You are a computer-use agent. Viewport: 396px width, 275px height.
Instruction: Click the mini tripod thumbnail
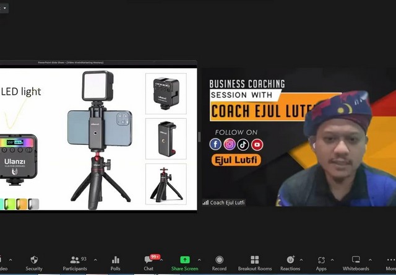click(166, 183)
